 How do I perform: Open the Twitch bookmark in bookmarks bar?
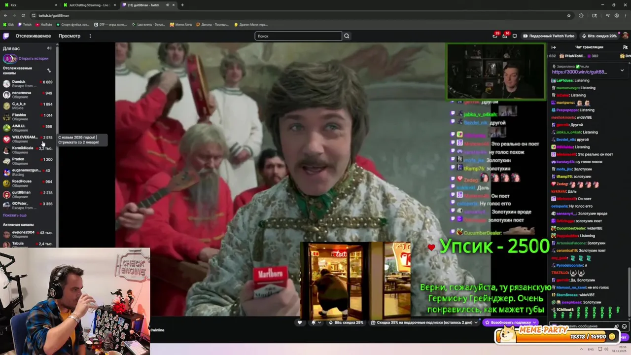pos(25,24)
